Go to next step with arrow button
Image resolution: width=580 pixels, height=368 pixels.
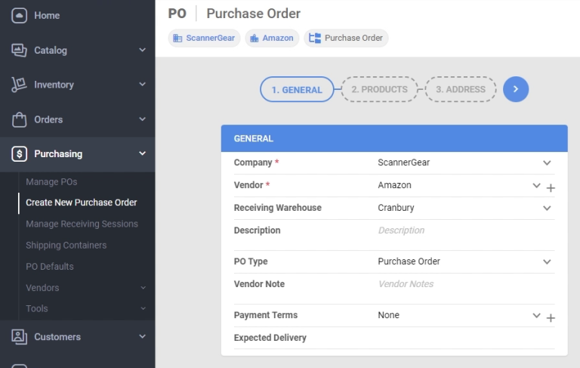click(516, 89)
